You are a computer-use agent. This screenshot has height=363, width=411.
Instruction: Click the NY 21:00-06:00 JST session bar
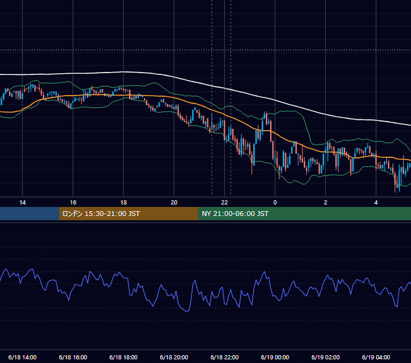click(x=304, y=214)
